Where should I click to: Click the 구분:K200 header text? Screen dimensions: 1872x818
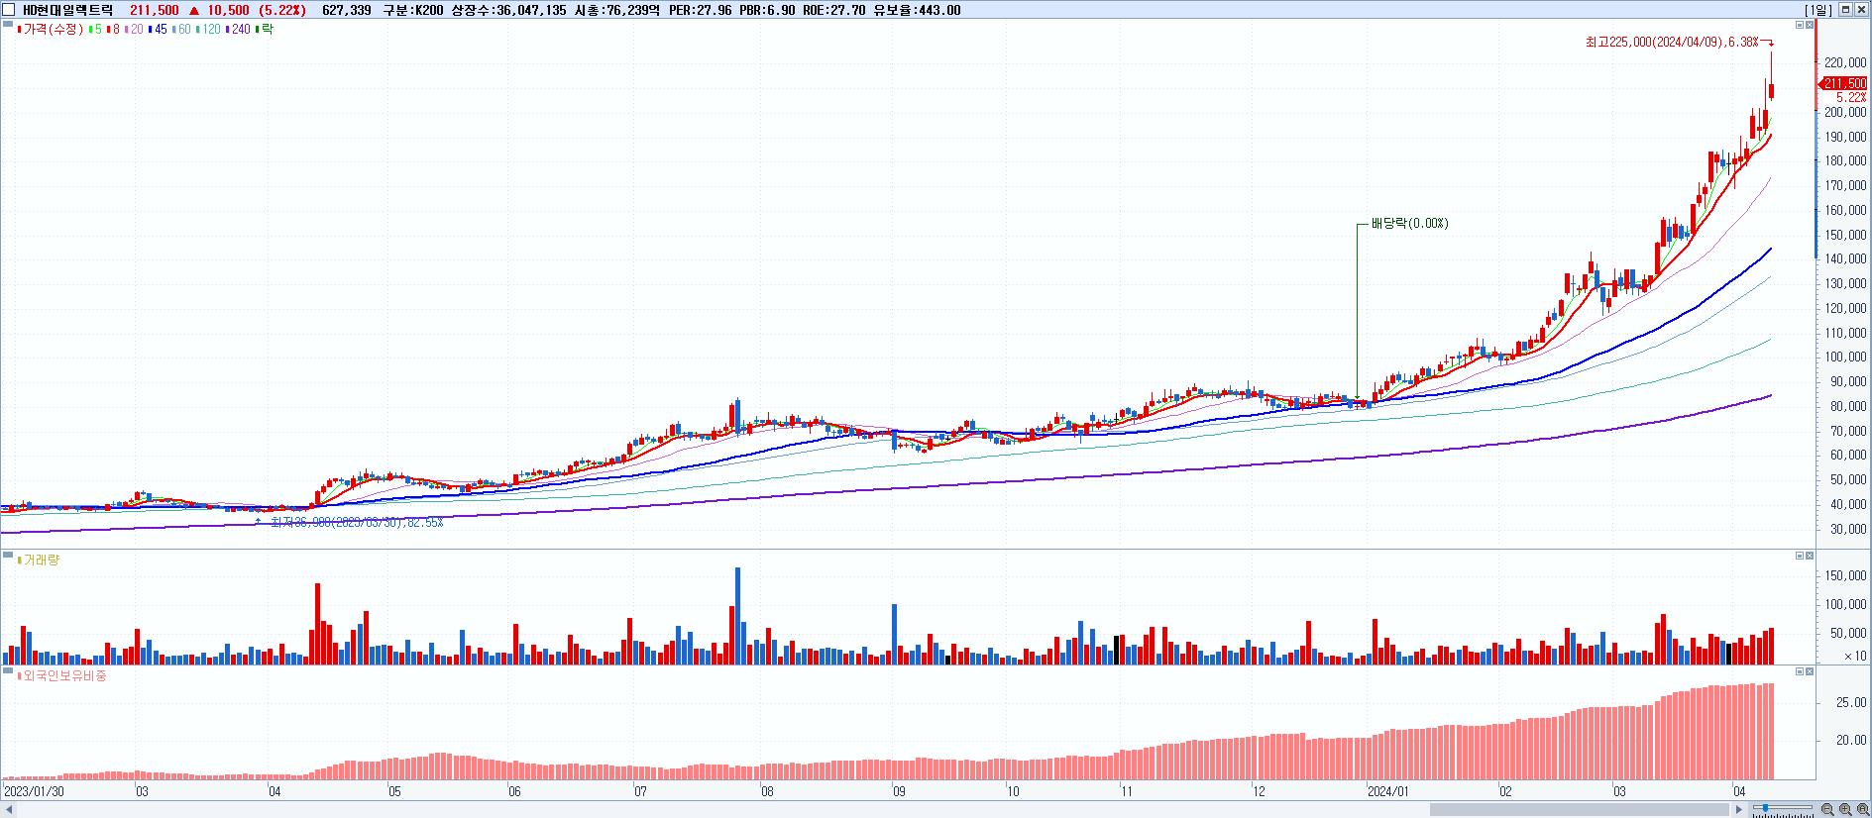coord(413,10)
